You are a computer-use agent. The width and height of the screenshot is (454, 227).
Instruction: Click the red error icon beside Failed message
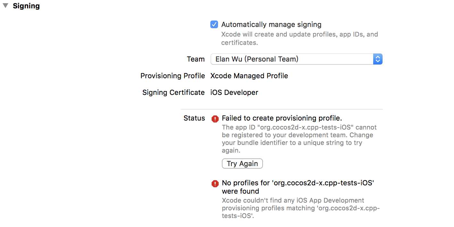[215, 119]
